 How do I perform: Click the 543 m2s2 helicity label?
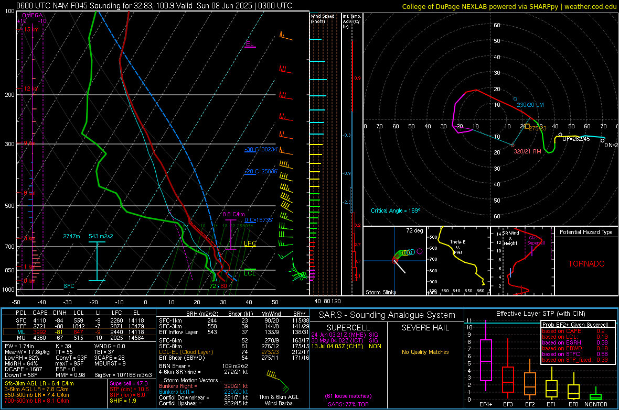(101, 236)
